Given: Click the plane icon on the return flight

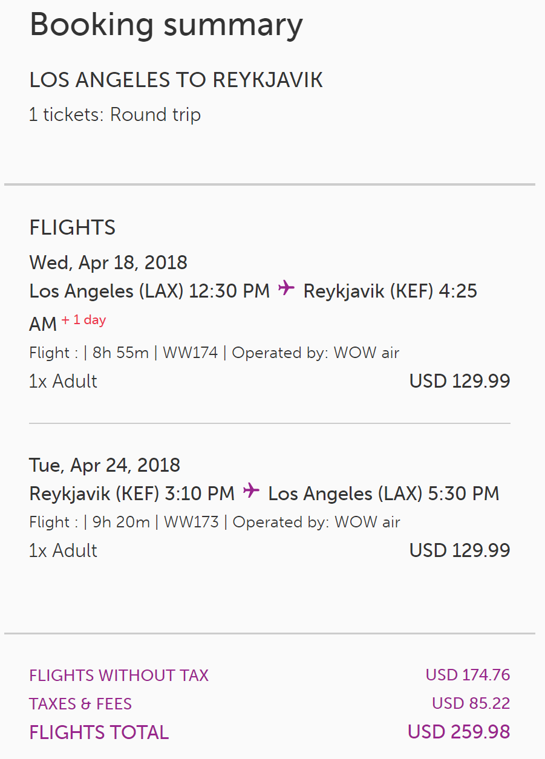Looking at the screenshot, I should [251, 492].
